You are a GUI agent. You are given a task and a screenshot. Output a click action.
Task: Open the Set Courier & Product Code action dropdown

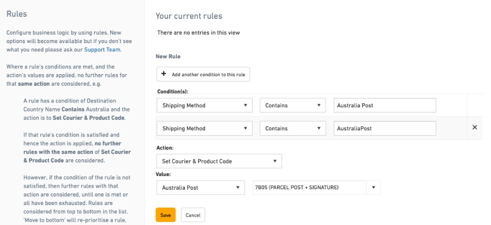[219, 161]
